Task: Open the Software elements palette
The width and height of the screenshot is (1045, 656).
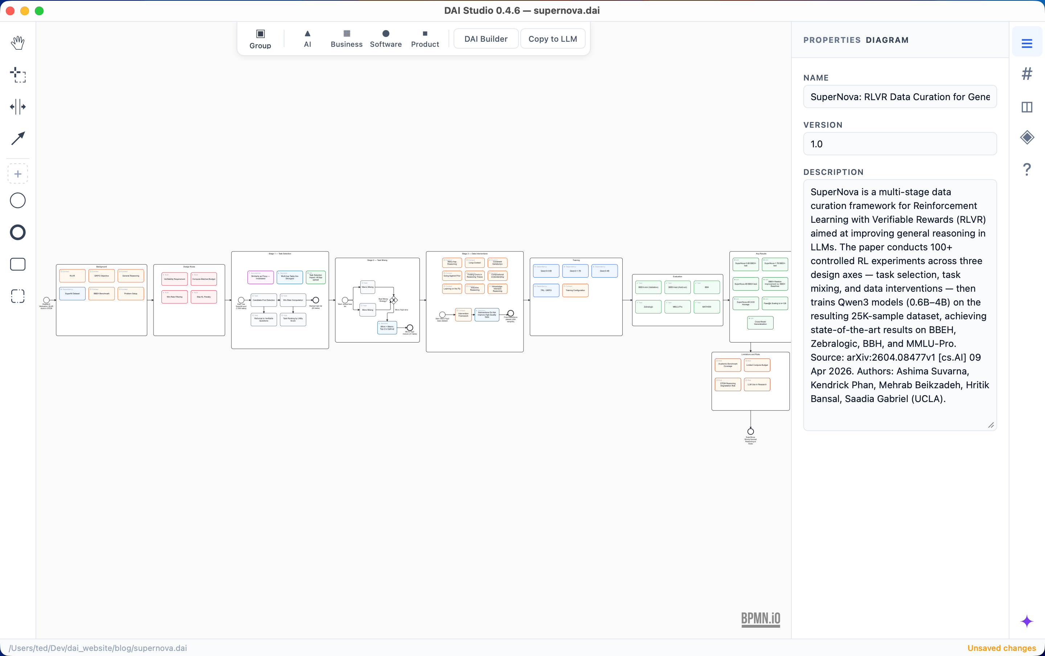Action: (x=386, y=38)
